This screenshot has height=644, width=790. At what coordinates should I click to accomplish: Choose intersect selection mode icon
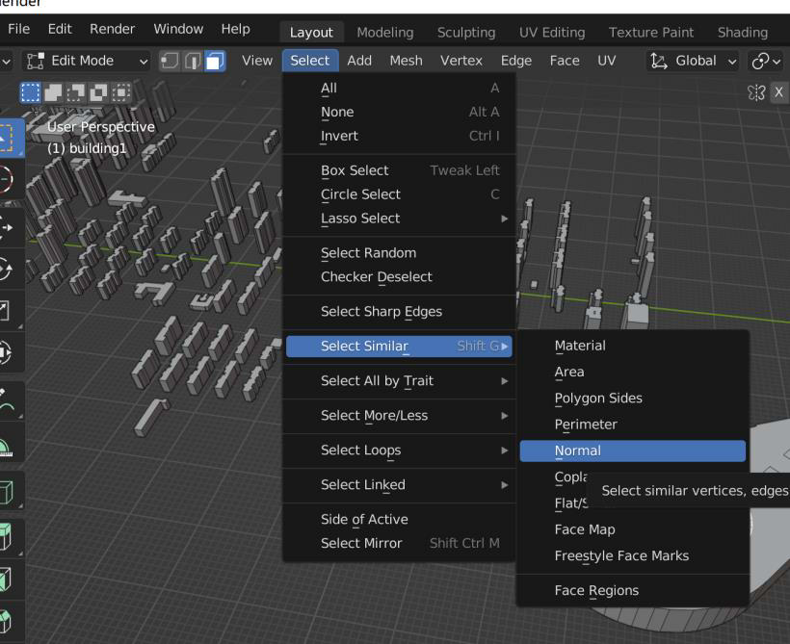(121, 92)
